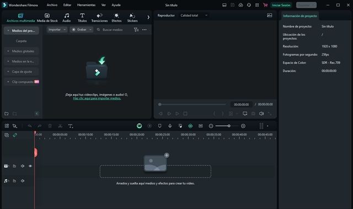Screen dimensions: 353x209
Task: Open Información de proyecto tab
Action: [x=300, y=16]
